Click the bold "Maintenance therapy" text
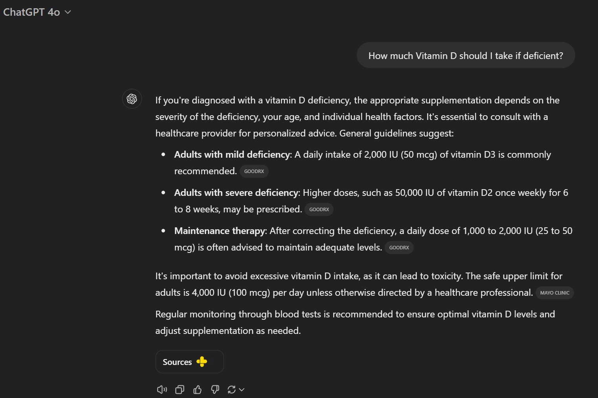 (220, 231)
